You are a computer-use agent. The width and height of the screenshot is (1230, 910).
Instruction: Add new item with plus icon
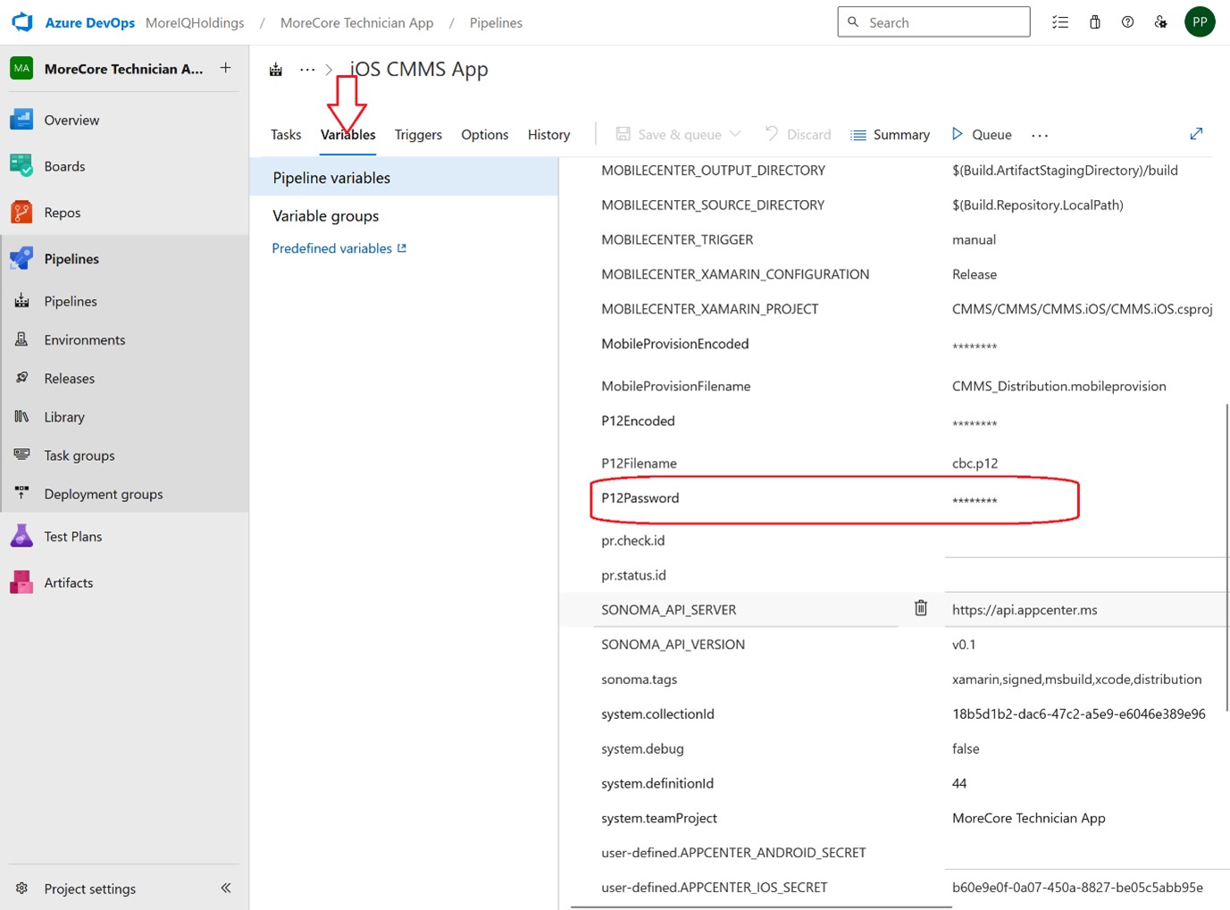pos(226,68)
